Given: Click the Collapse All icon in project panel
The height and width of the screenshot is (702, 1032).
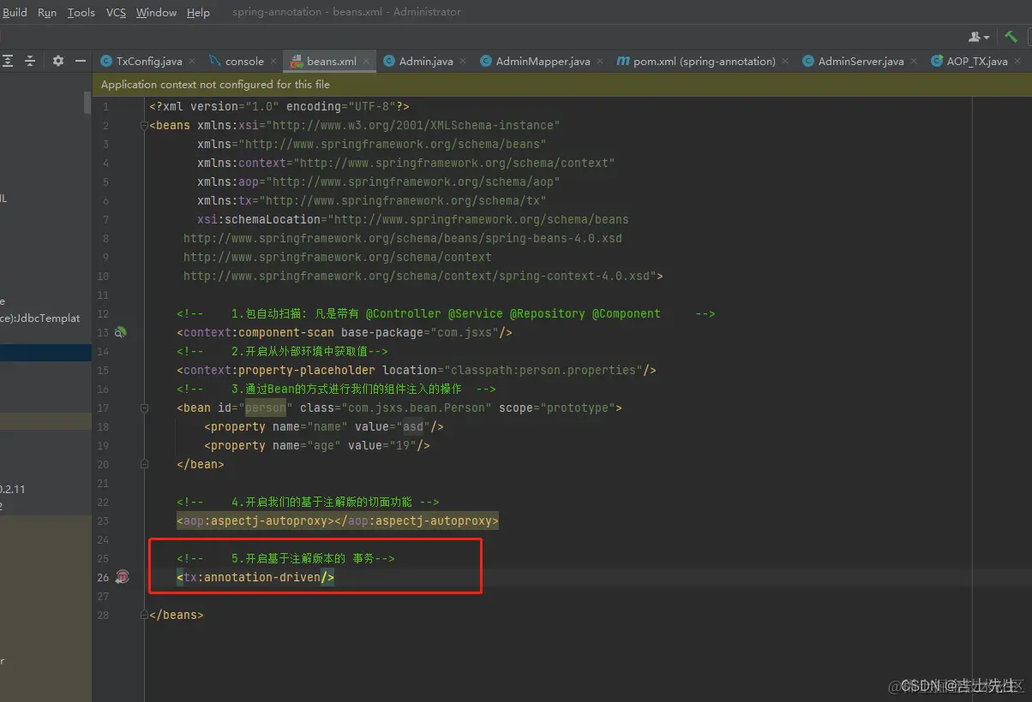Looking at the screenshot, I should tap(30, 61).
